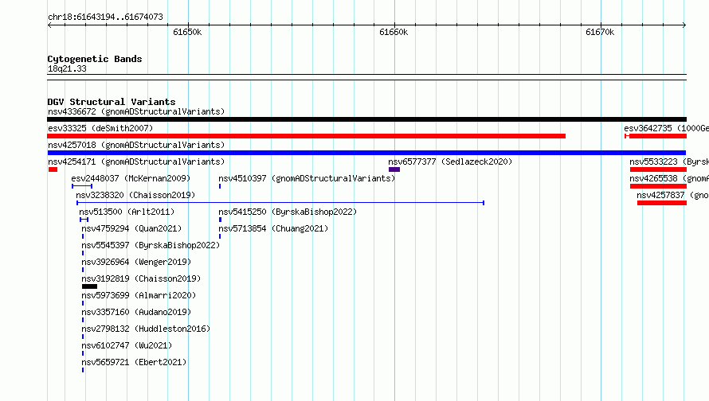
Task: Open nsv4510397 gnomADStructuralVariants label
Action: coord(307,178)
